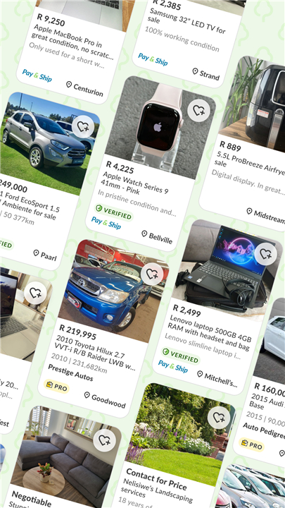Favorite the Ford EcoSport listing via heart icon

point(83,126)
